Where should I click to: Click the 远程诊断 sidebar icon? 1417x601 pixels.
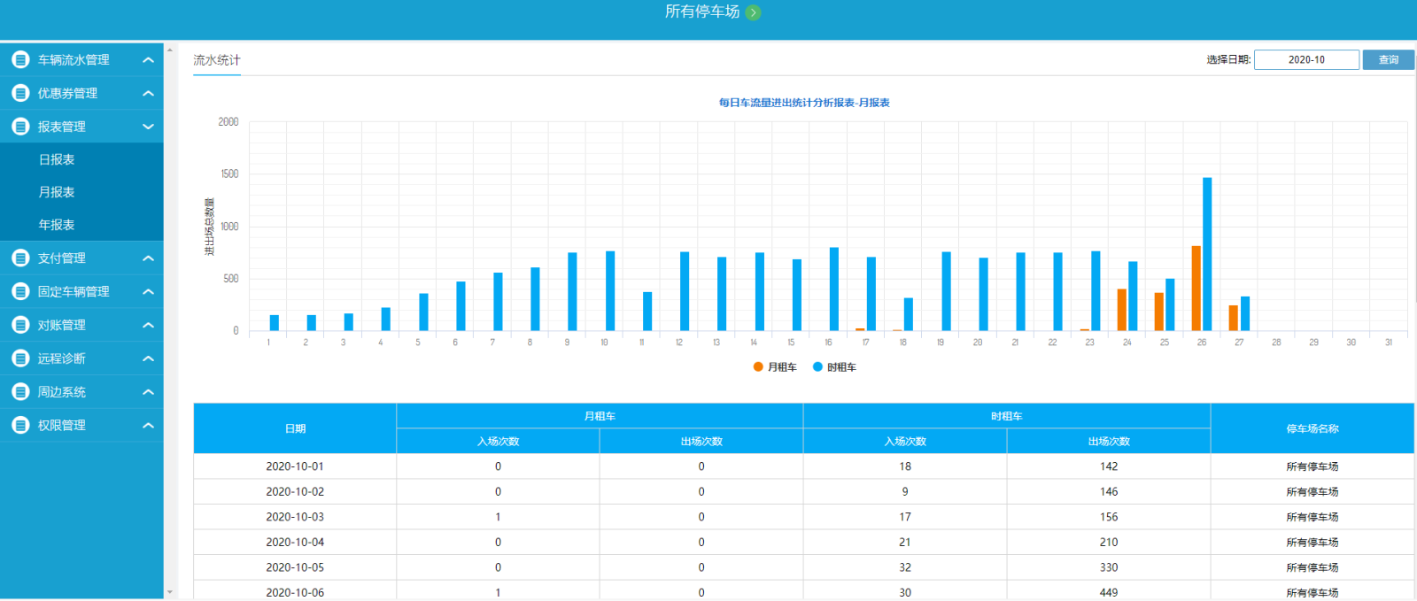click(x=20, y=358)
